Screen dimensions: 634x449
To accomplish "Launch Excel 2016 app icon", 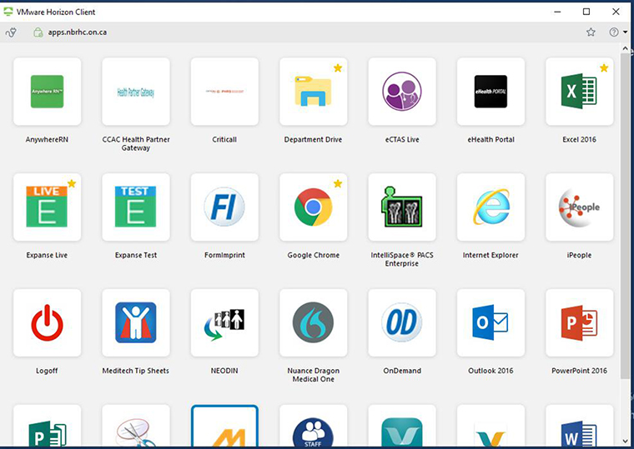I will coord(580,92).
